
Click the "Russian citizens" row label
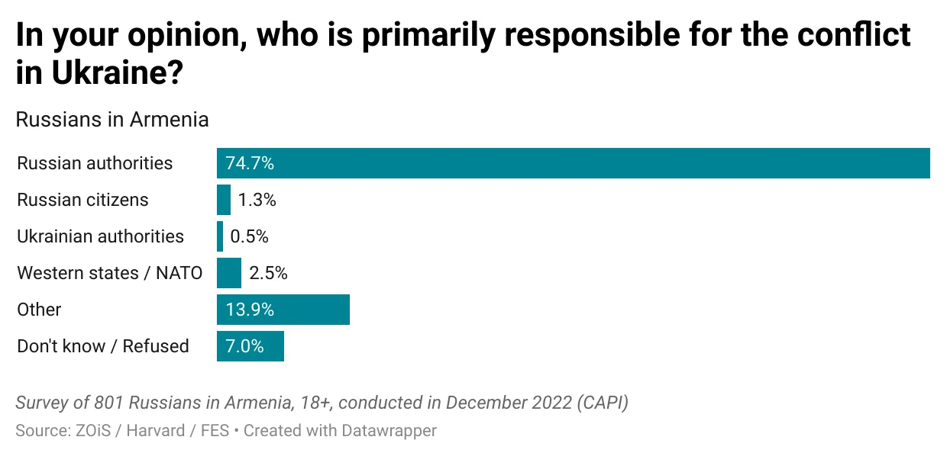click(x=82, y=200)
